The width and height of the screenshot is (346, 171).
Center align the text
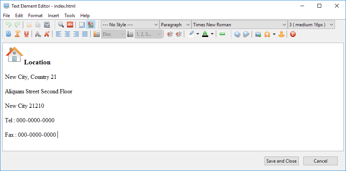tap(67, 34)
